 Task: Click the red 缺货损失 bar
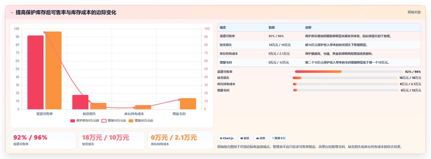point(80,102)
